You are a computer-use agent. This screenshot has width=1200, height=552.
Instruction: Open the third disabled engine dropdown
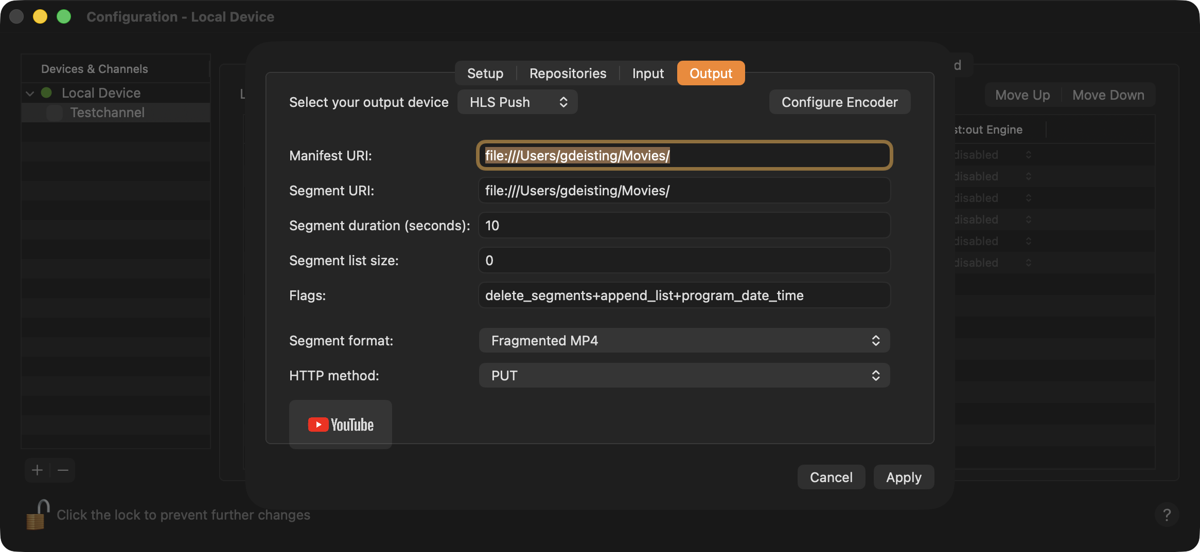click(x=993, y=198)
